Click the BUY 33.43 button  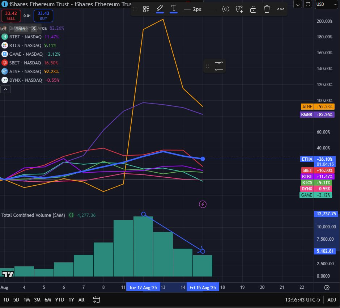pyautogui.click(x=43, y=16)
